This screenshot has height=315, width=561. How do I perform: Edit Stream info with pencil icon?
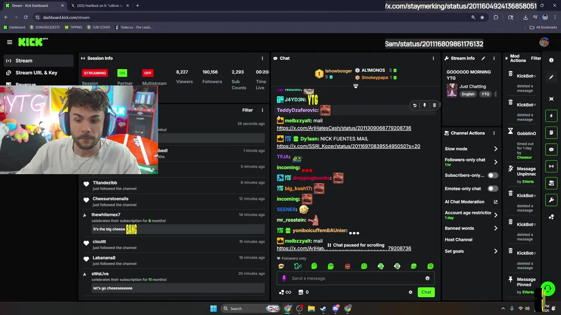coord(483,58)
